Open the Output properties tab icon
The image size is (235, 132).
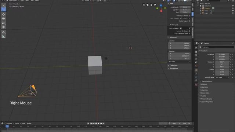[196, 55]
